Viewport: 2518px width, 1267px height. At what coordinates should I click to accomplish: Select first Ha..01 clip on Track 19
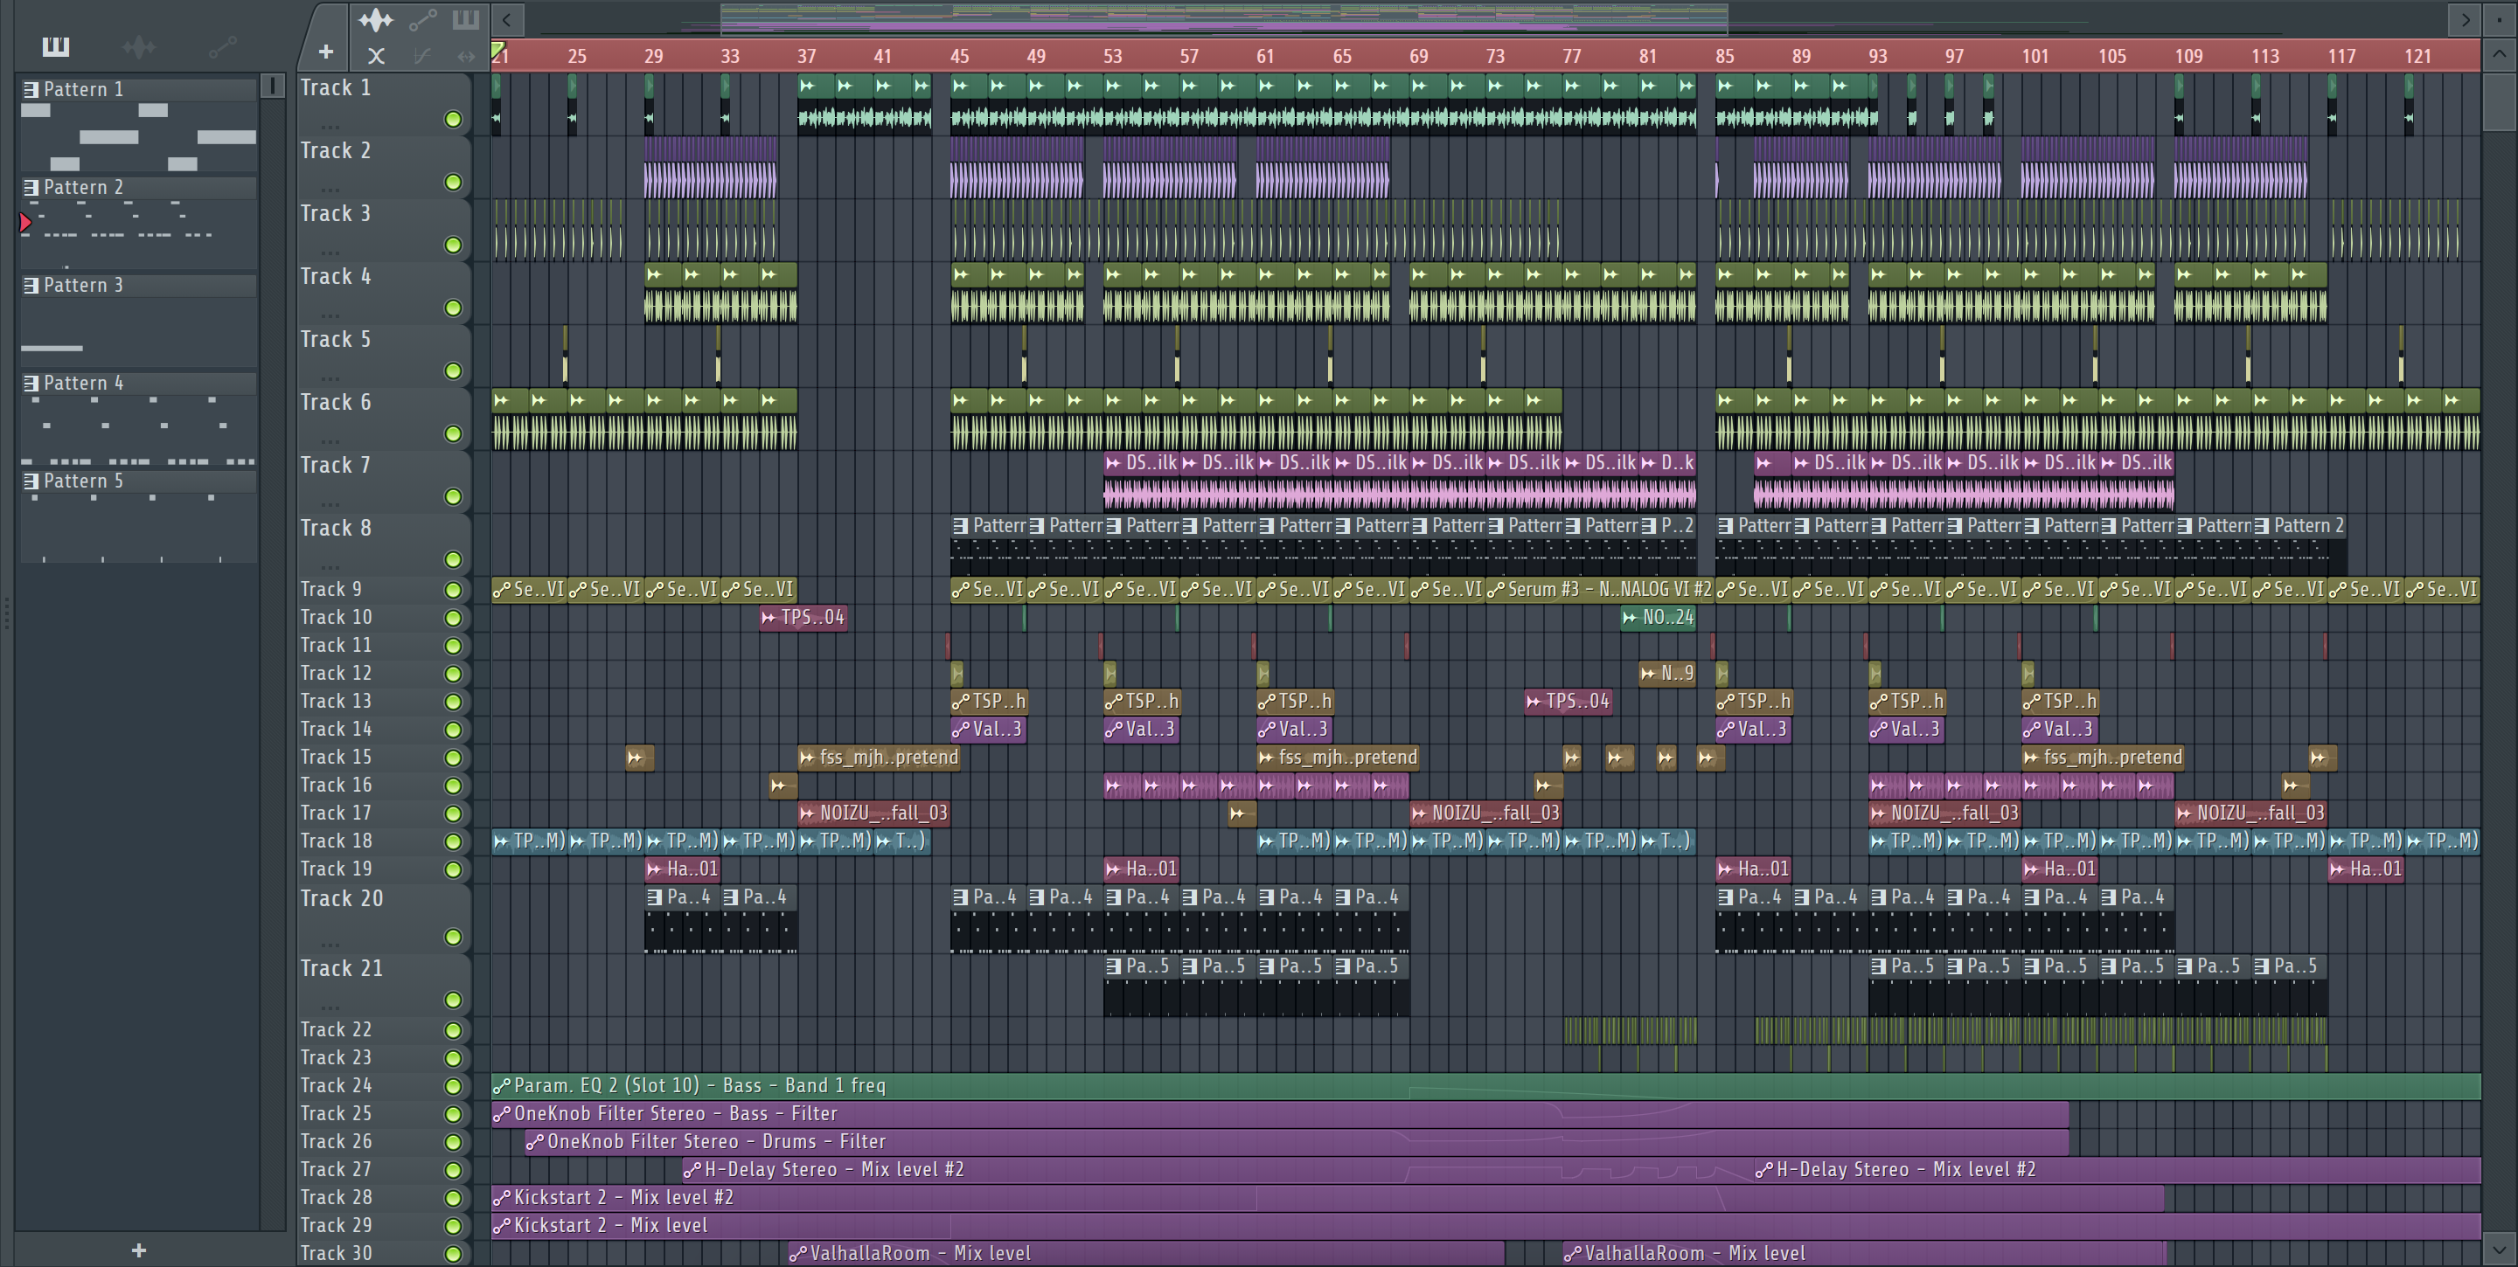(682, 869)
